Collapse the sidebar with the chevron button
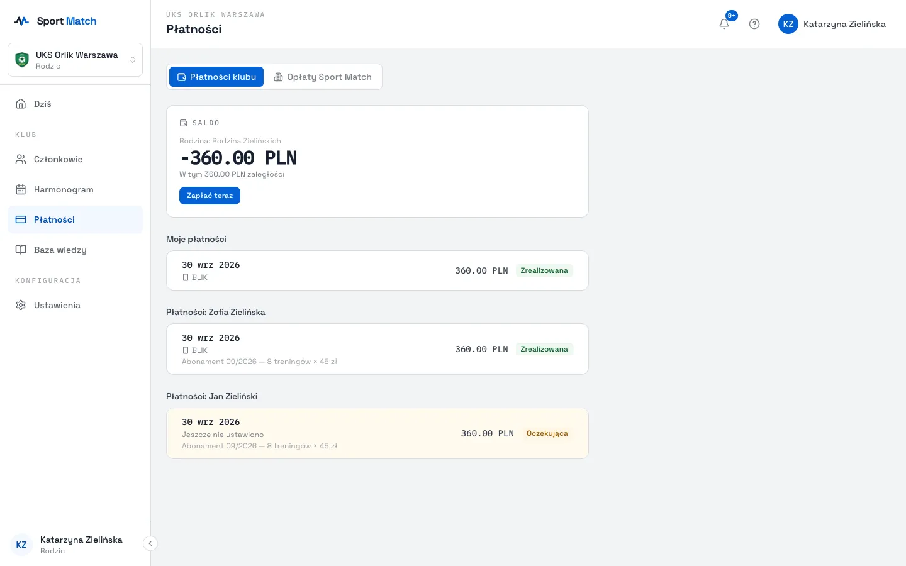The height and width of the screenshot is (566, 906). [150, 543]
